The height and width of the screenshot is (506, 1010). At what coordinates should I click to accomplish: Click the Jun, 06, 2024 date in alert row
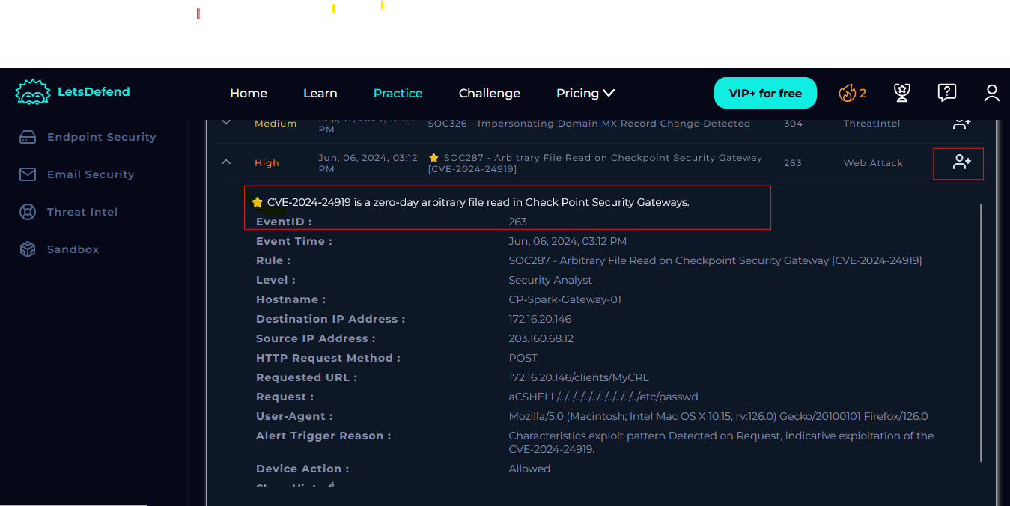[368, 163]
